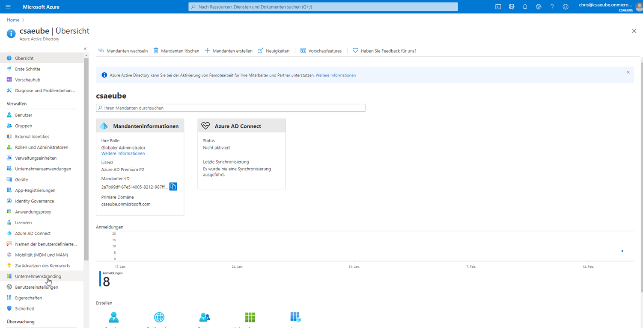Click the Neuigkeiten external link icon

coord(260,50)
